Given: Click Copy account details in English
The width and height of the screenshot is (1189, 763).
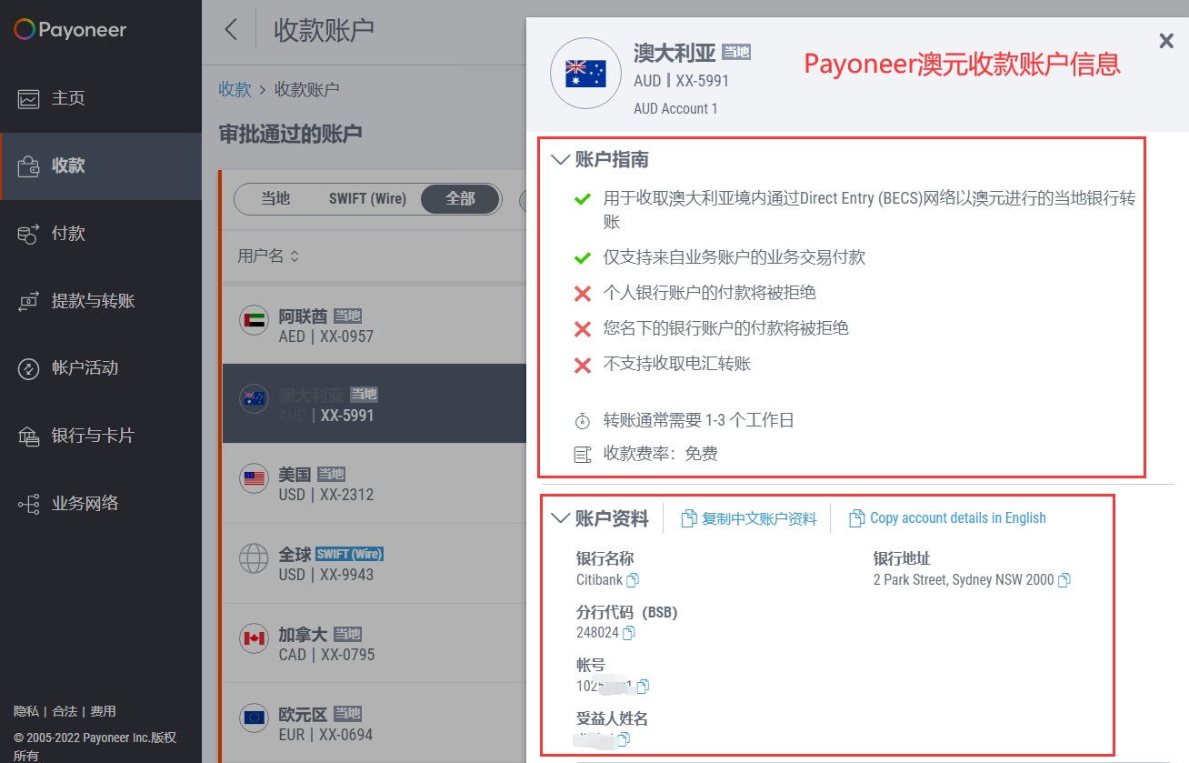Looking at the screenshot, I should click(958, 518).
